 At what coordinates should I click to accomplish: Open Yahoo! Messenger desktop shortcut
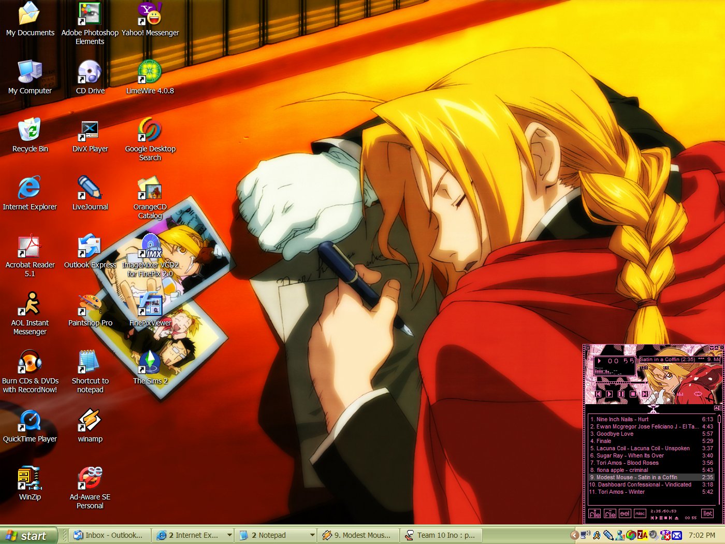pos(150,20)
